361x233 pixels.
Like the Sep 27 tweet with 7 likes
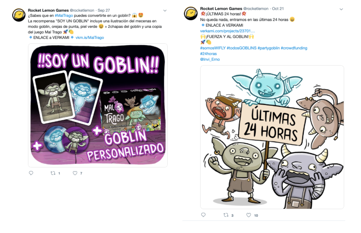75,173
